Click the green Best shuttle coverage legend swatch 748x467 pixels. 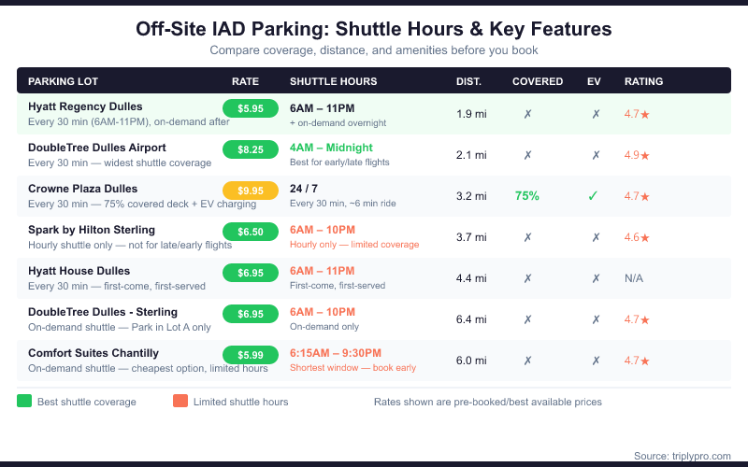[x=24, y=401]
